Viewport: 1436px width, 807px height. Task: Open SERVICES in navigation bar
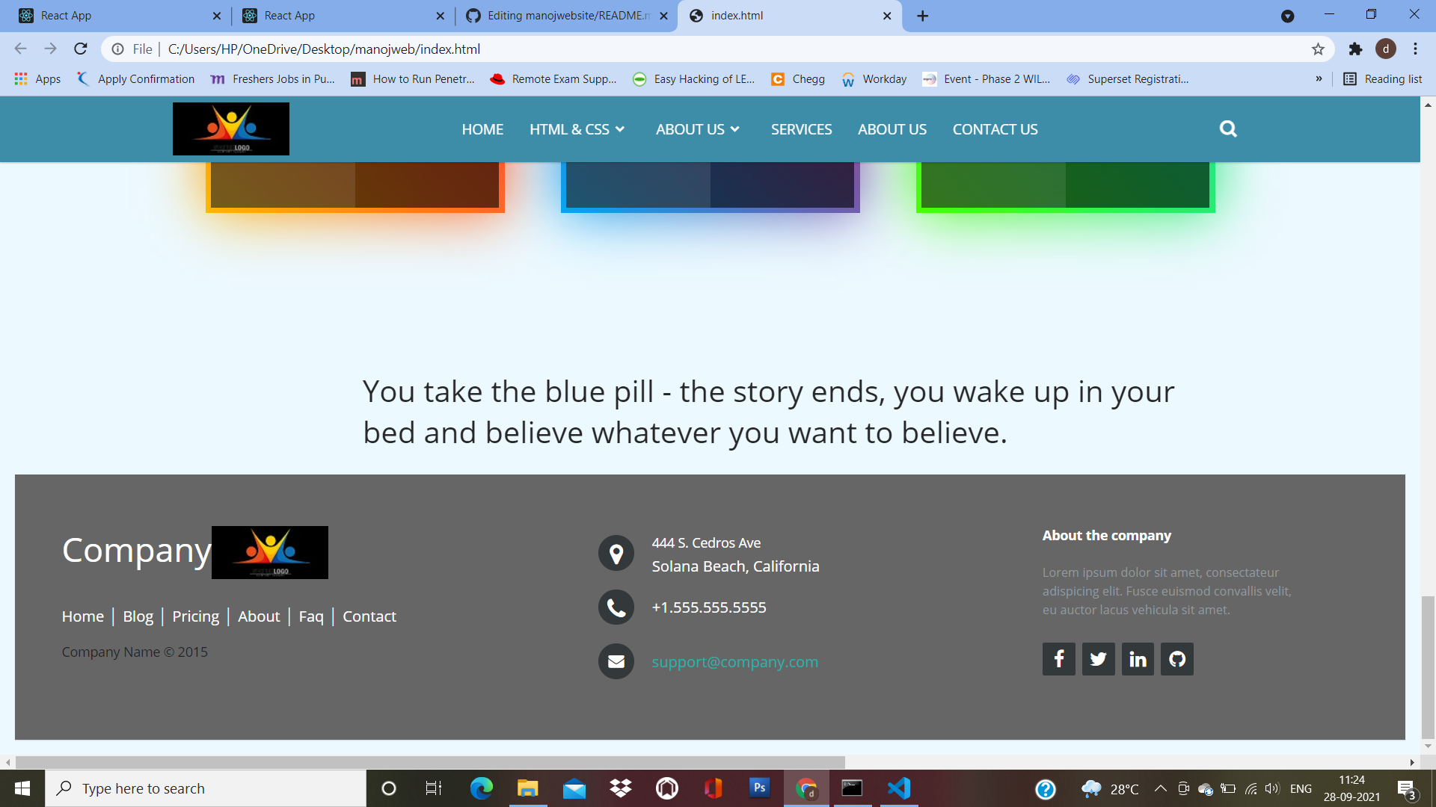(x=801, y=129)
